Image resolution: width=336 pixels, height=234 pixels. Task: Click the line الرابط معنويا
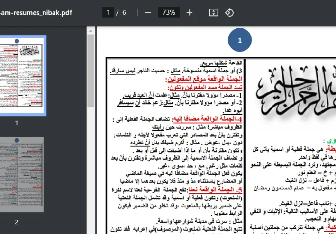pos(226,214)
